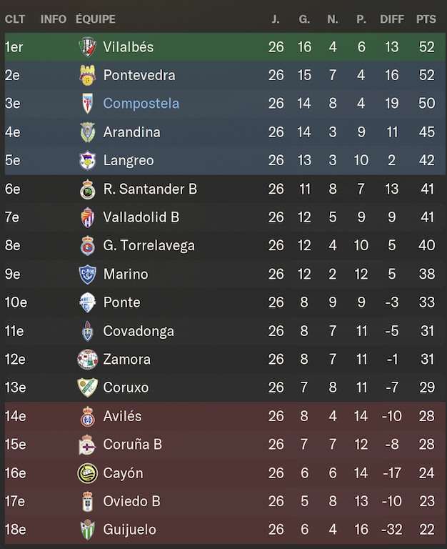Open the Compostela team link
This screenshot has width=447, height=549.
click(141, 103)
